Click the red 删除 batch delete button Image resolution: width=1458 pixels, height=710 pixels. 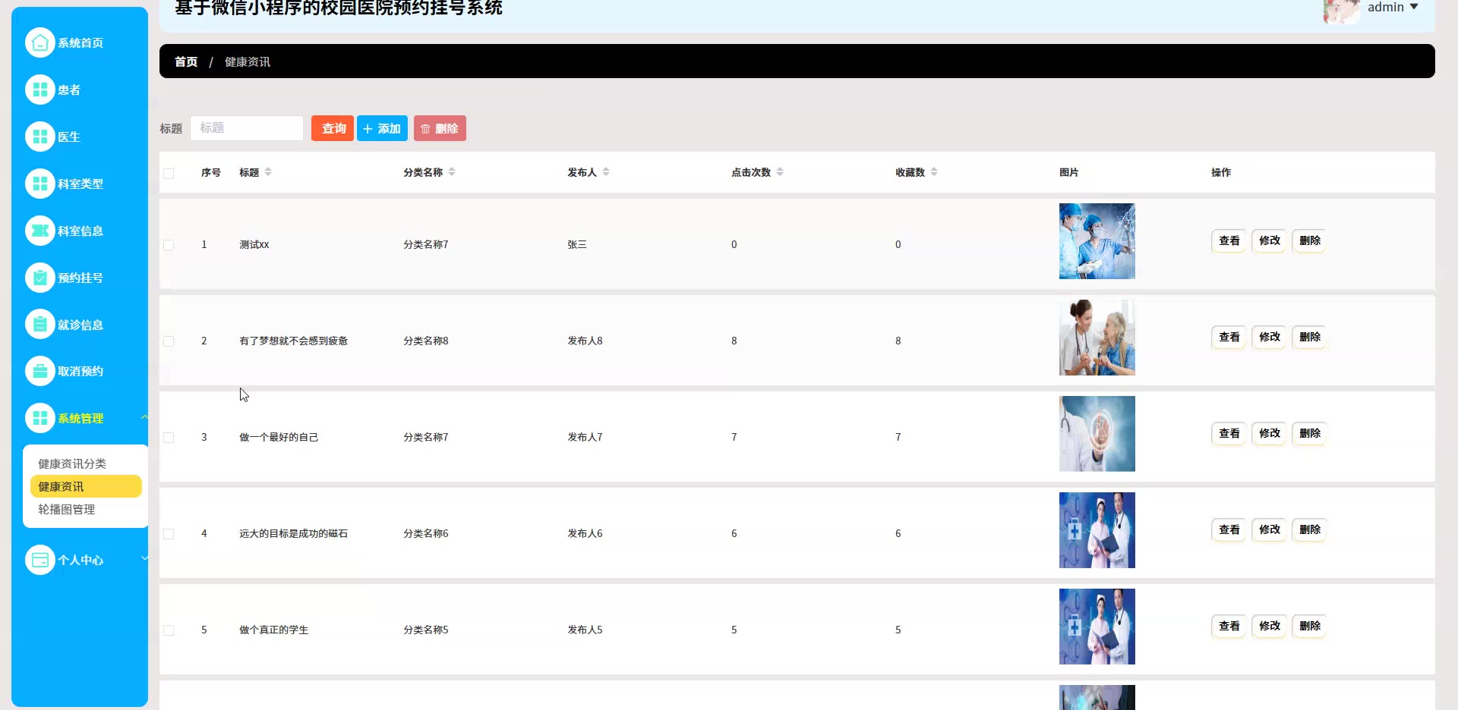click(x=440, y=128)
